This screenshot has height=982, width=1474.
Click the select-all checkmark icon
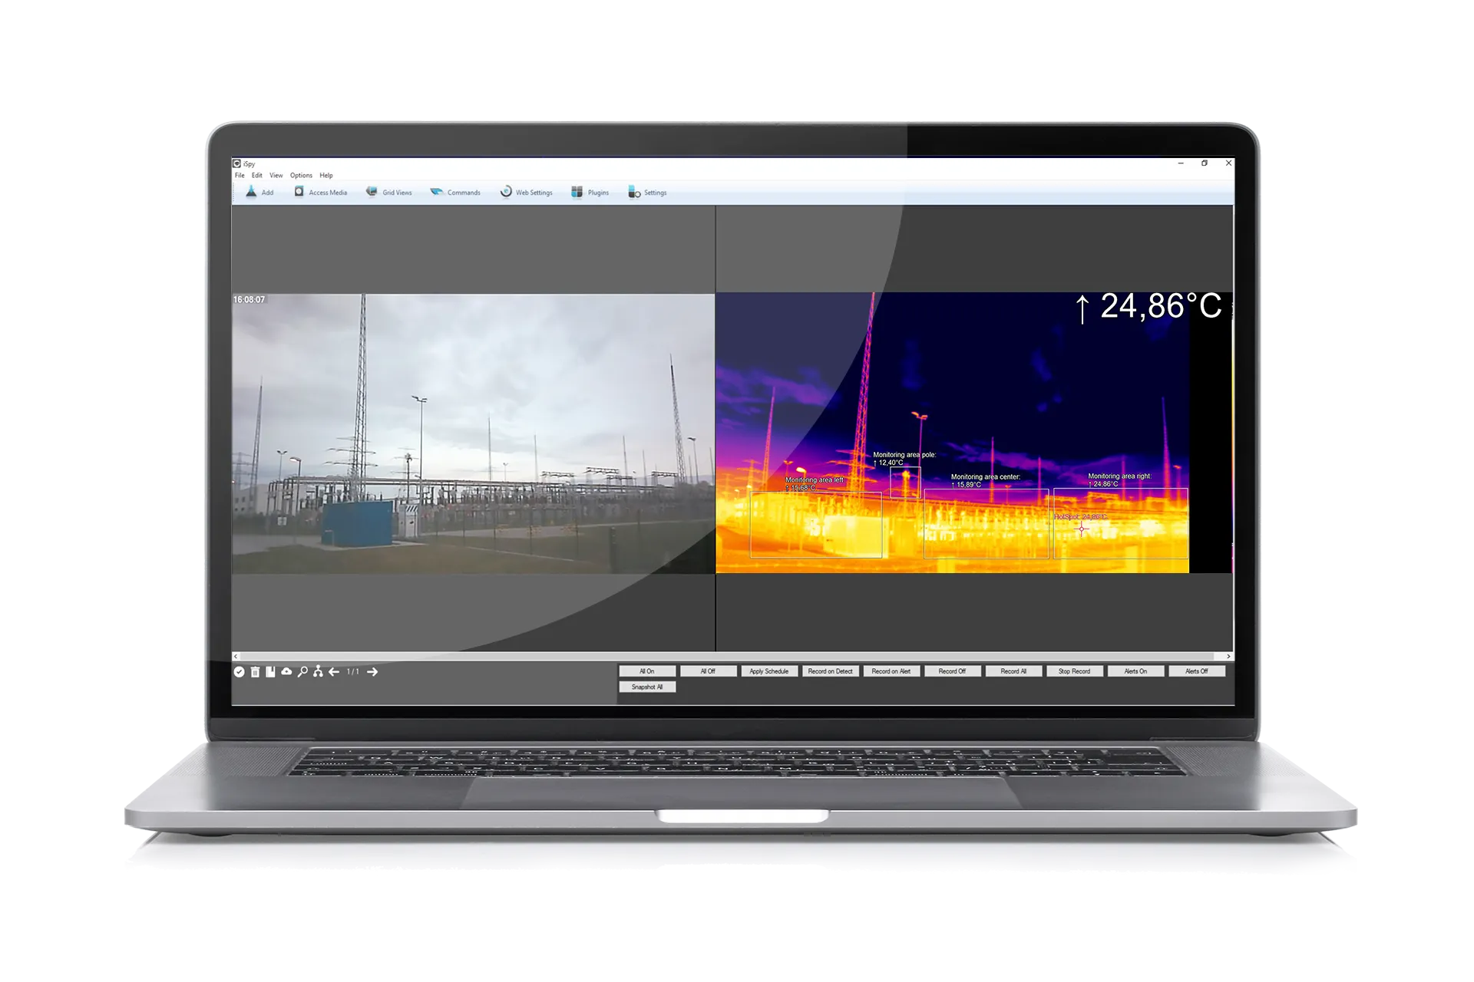click(x=240, y=672)
